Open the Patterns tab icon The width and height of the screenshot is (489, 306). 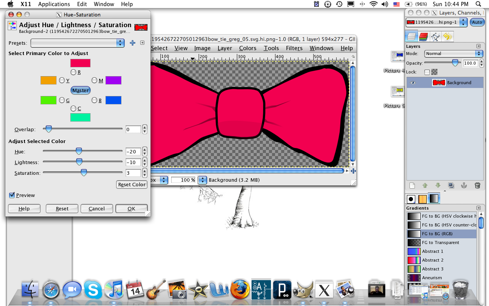(x=423, y=199)
